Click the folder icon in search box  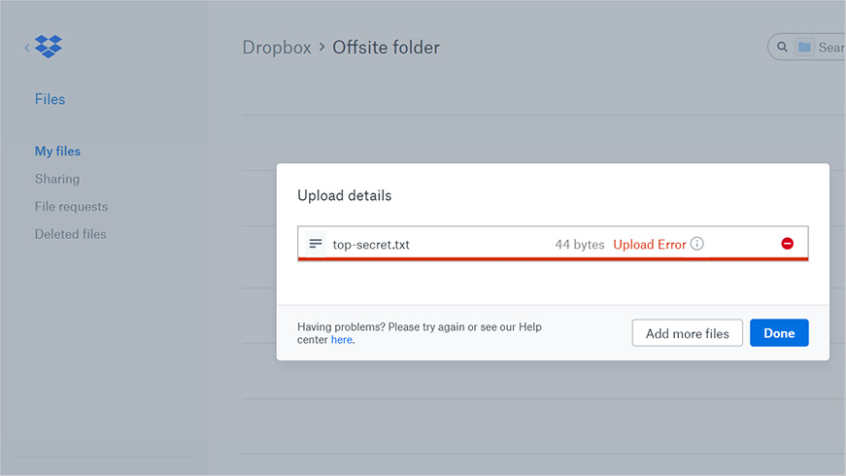click(804, 47)
